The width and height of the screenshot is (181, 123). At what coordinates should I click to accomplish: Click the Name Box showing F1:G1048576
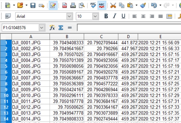[20, 28]
